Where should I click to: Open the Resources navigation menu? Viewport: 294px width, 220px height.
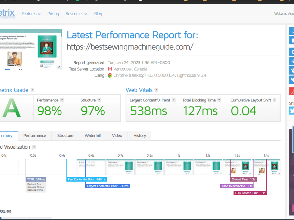(x=76, y=14)
